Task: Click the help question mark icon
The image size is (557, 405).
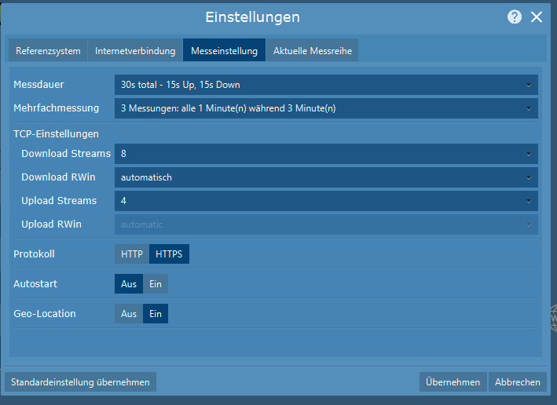Action: (x=515, y=17)
